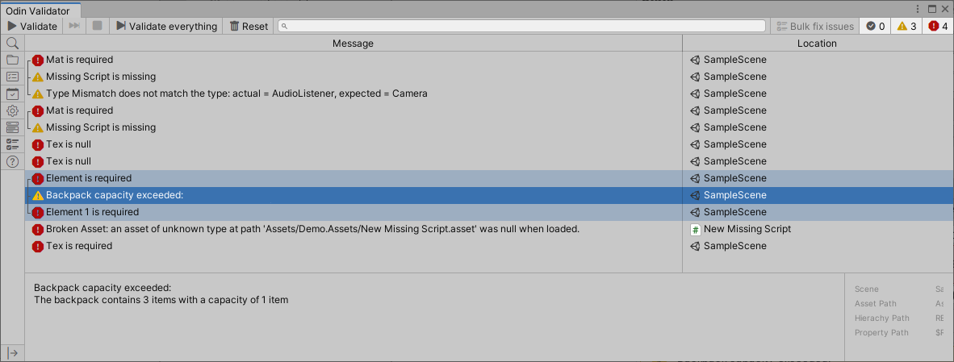Open the settings gear icon in sidebar

12,111
